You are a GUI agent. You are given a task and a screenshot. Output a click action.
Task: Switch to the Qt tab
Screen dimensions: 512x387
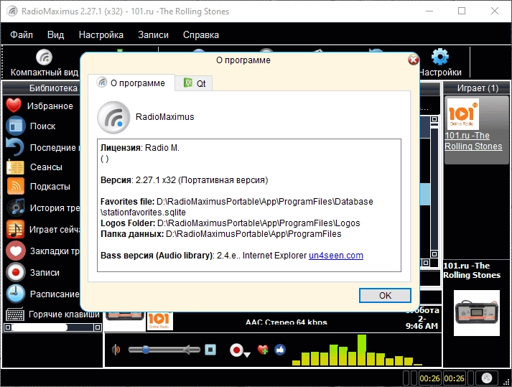[x=194, y=83]
